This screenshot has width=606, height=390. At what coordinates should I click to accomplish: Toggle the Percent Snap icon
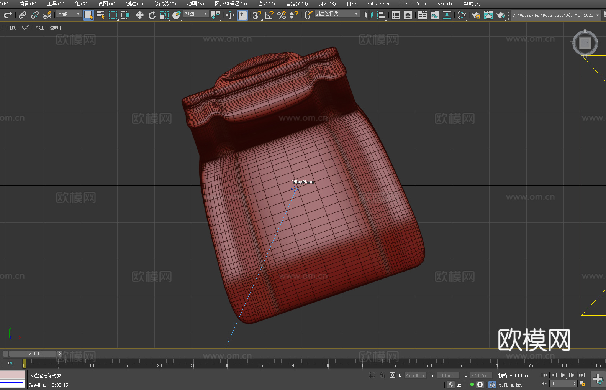[282, 15]
